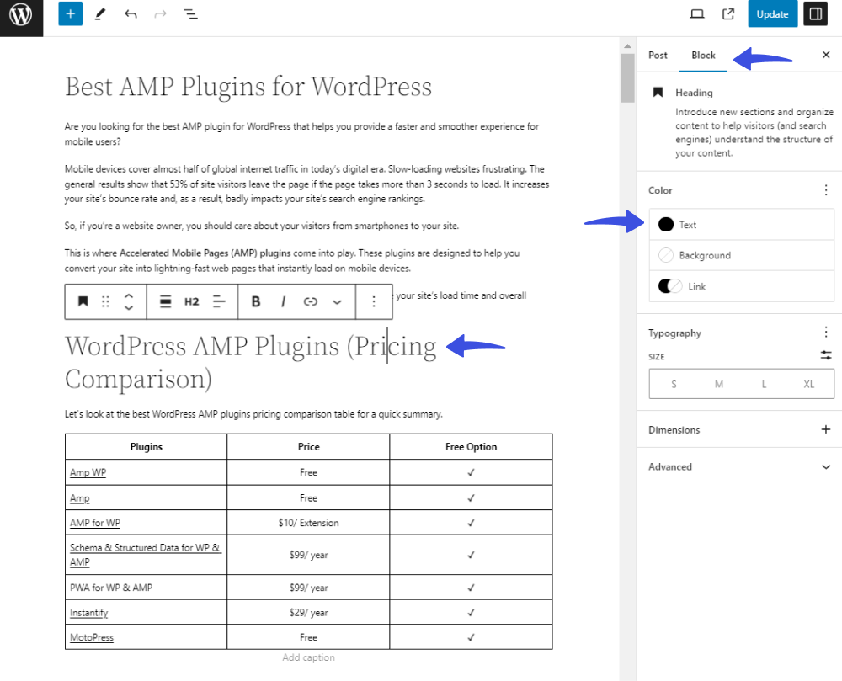Open Schema & Structured Data link
Image resolution: width=842 pixels, height=681 pixels.
tap(145, 555)
